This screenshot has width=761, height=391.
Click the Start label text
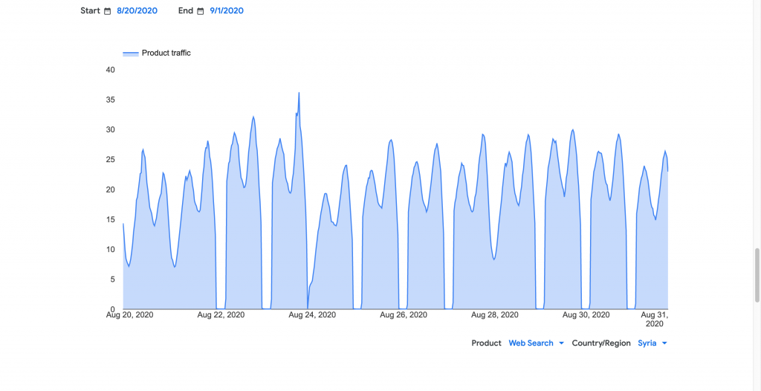point(90,10)
